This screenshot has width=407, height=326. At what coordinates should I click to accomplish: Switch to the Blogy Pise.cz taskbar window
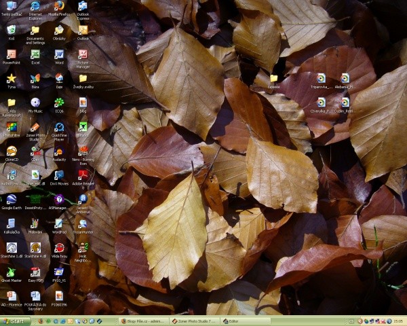click(x=144, y=321)
